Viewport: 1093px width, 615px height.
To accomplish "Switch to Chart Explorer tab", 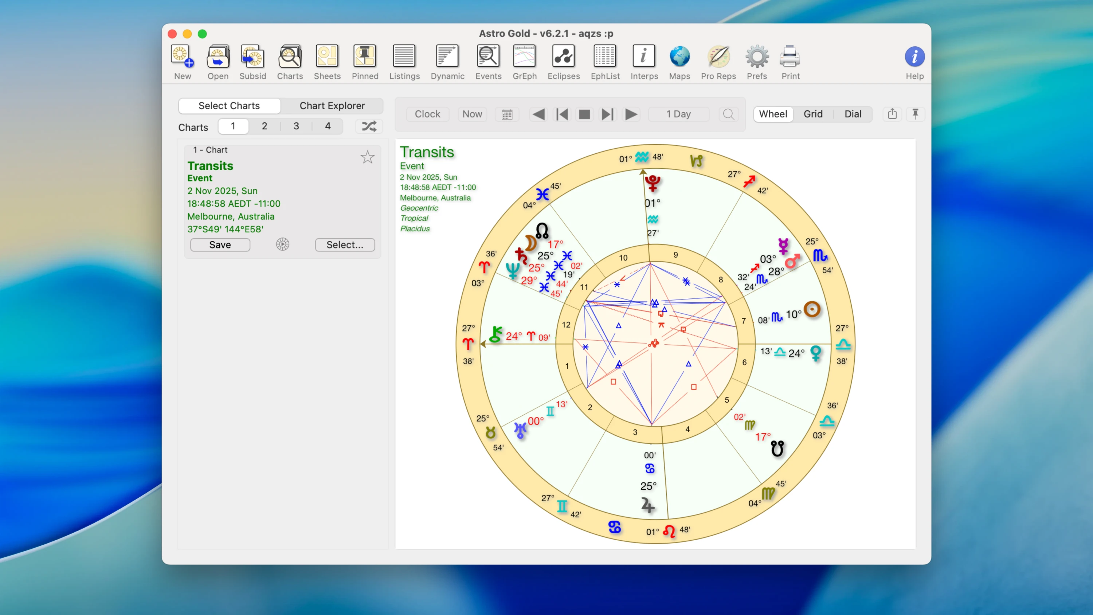I will pyautogui.click(x=332, y=106).
